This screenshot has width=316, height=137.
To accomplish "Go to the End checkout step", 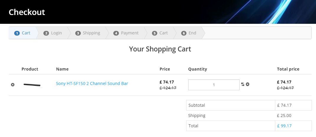I will pos(189,33).
